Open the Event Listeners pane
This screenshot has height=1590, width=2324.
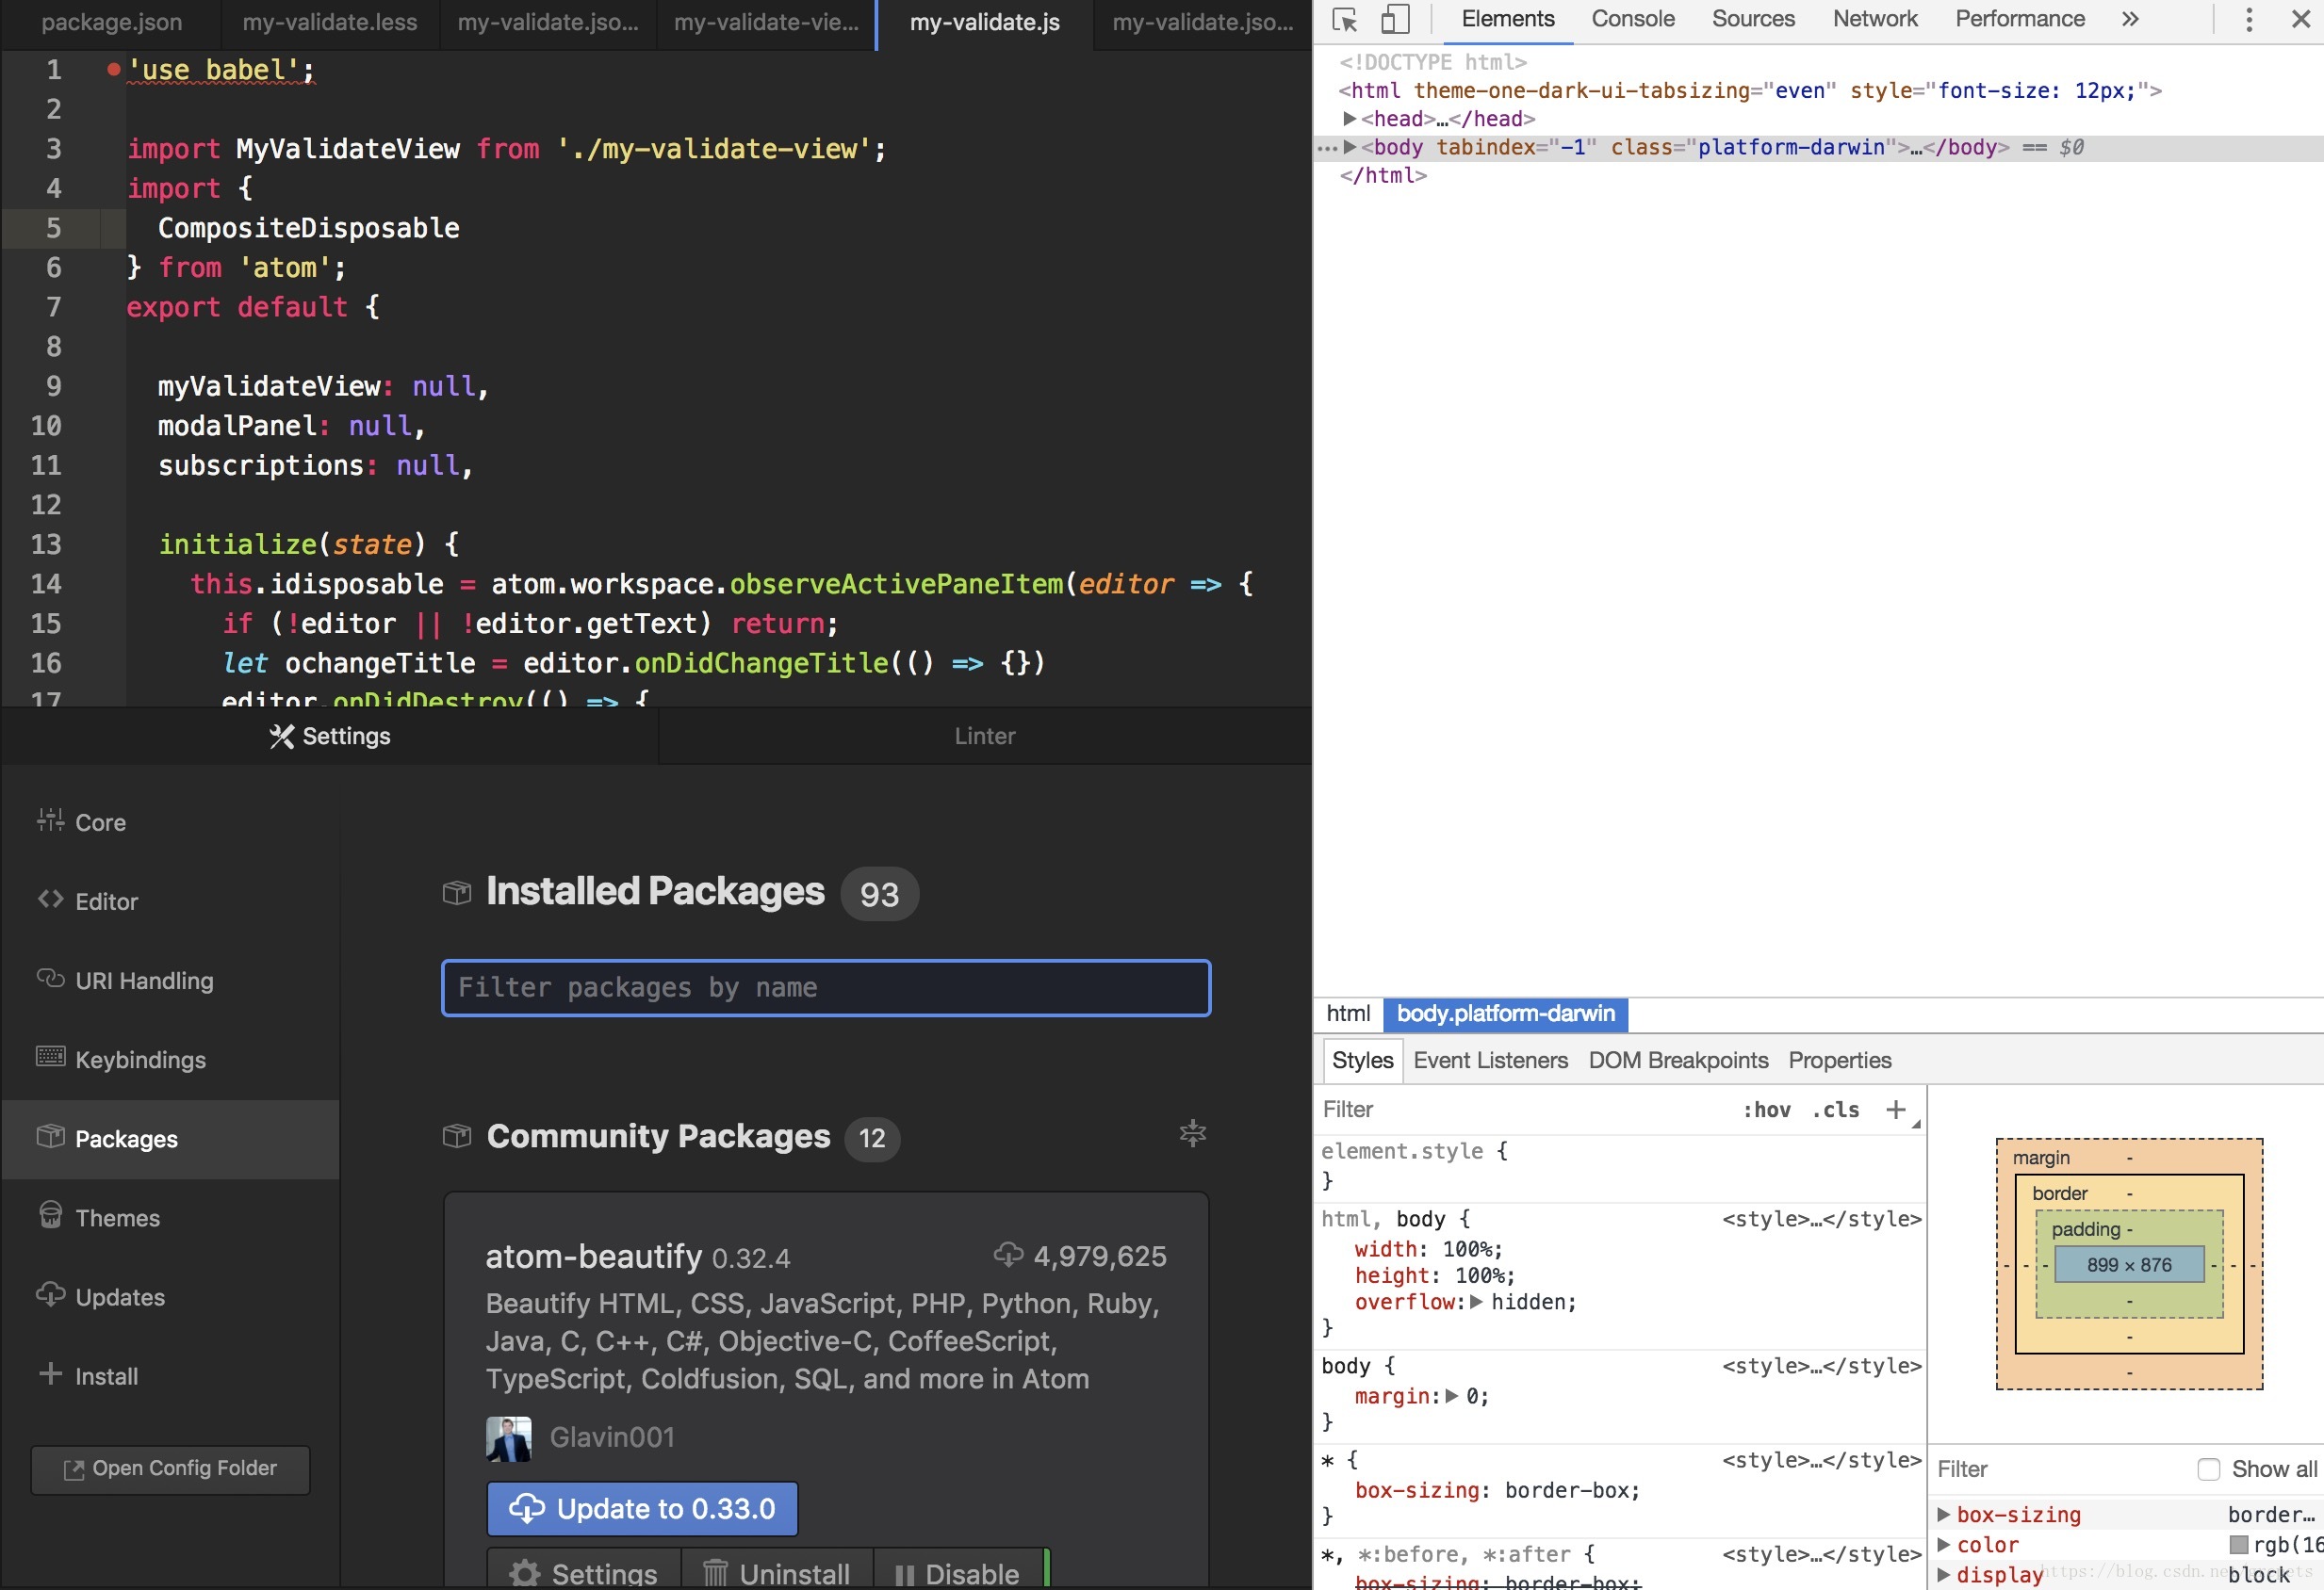(1490, 1061)
